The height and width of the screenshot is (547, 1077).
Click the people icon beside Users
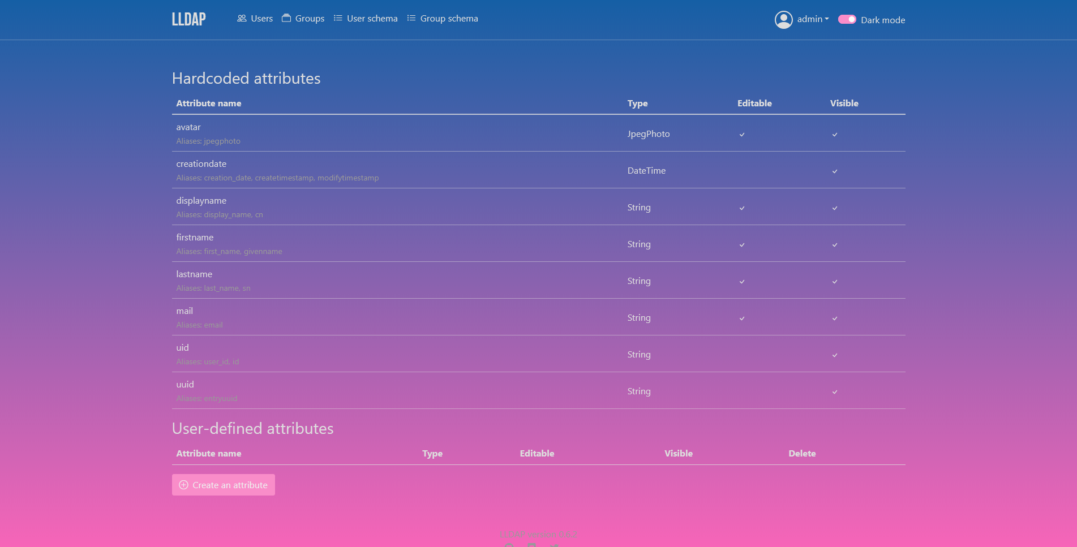(x=242, y=18)
